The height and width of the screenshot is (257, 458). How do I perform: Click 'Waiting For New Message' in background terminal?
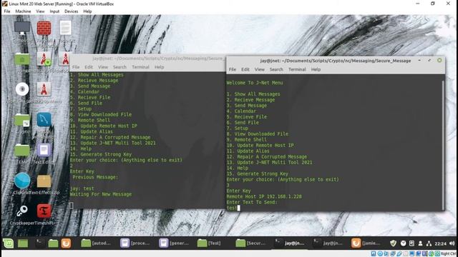click(101, 194)
